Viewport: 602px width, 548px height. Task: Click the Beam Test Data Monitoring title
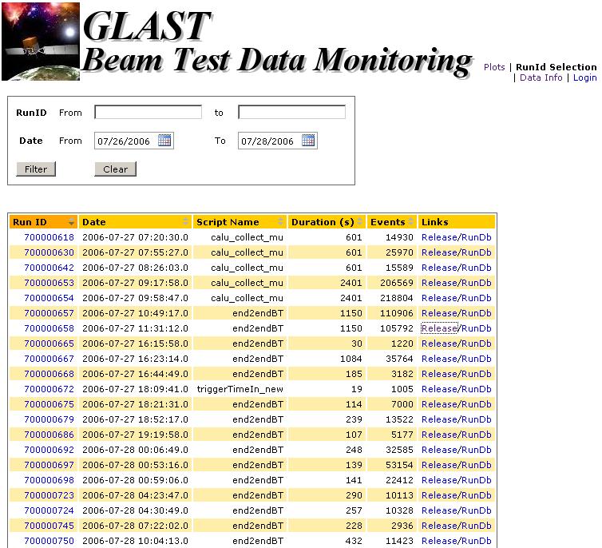277,60
